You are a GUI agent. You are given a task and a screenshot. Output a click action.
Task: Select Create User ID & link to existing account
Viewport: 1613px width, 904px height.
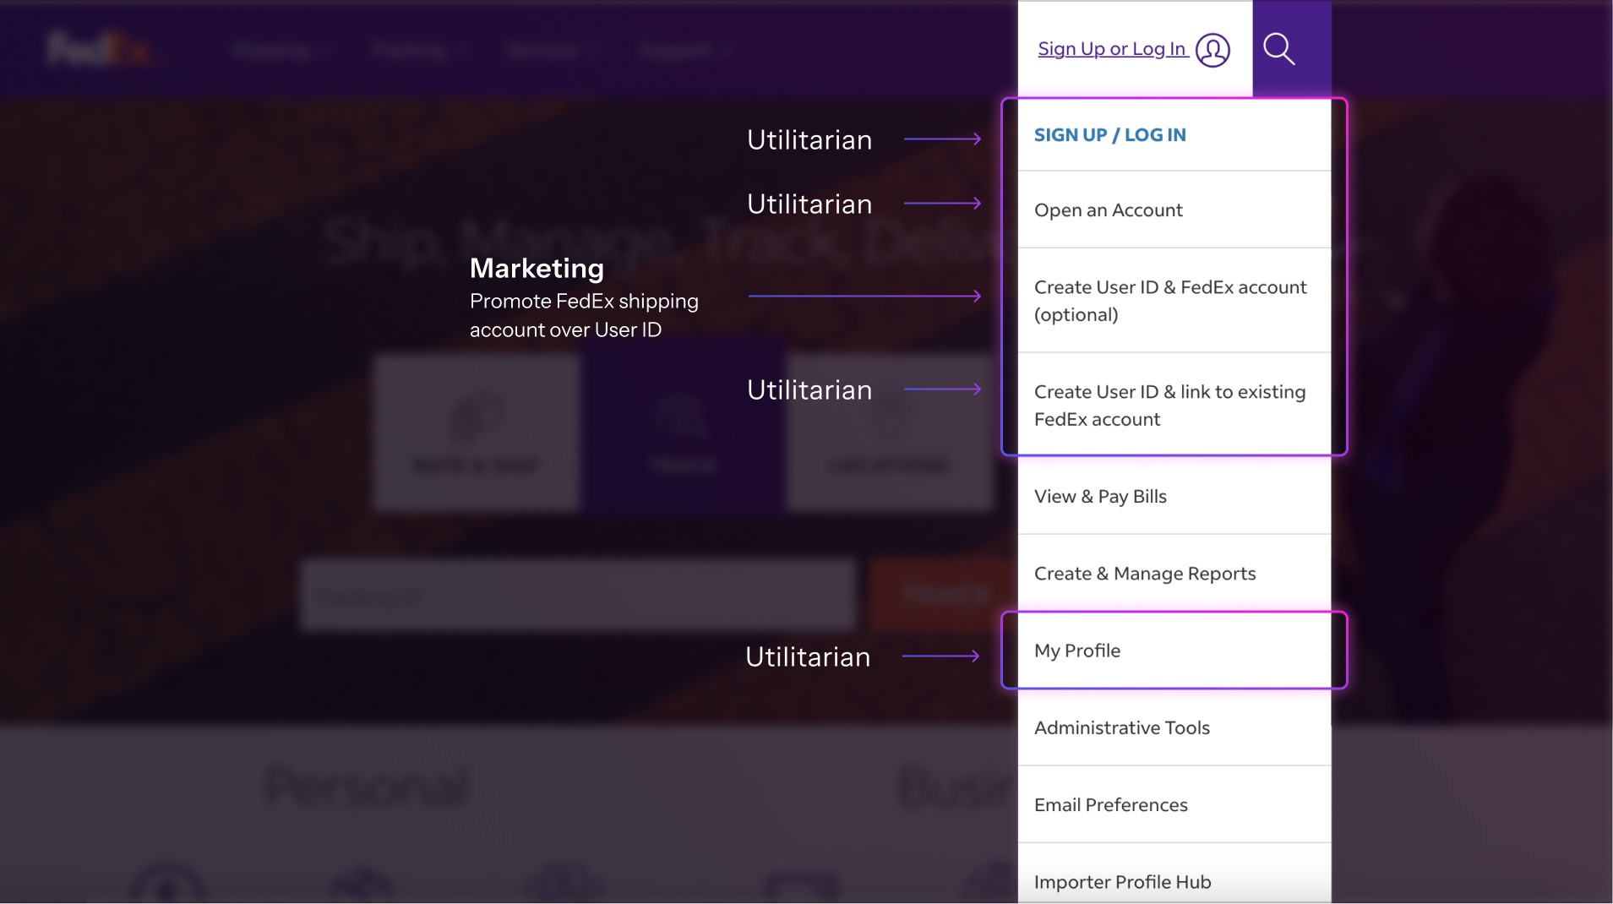pos(1174,405)
